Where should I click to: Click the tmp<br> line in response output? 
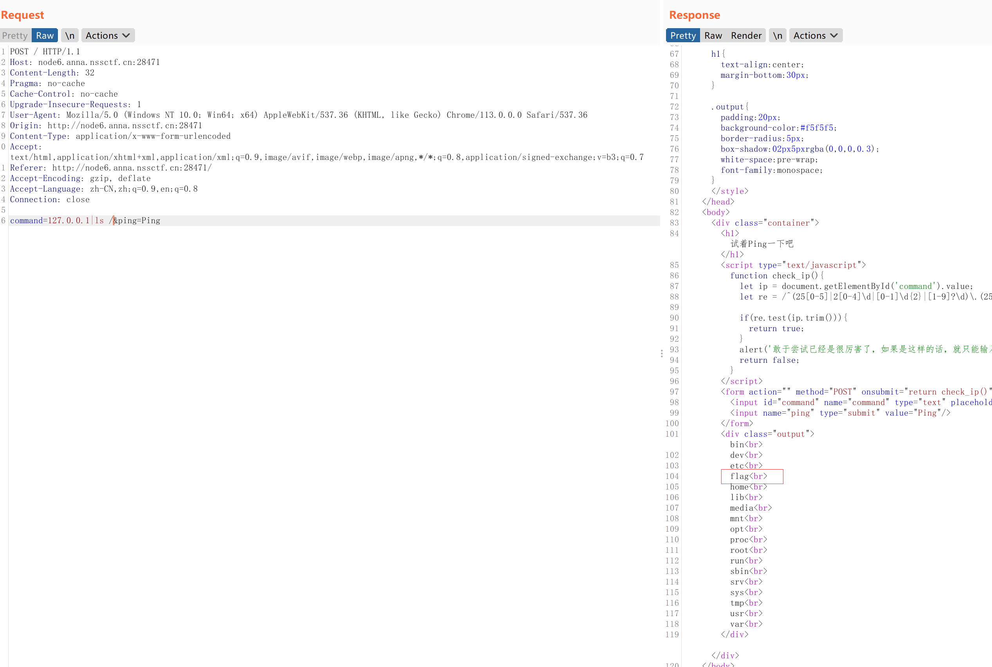746,603
